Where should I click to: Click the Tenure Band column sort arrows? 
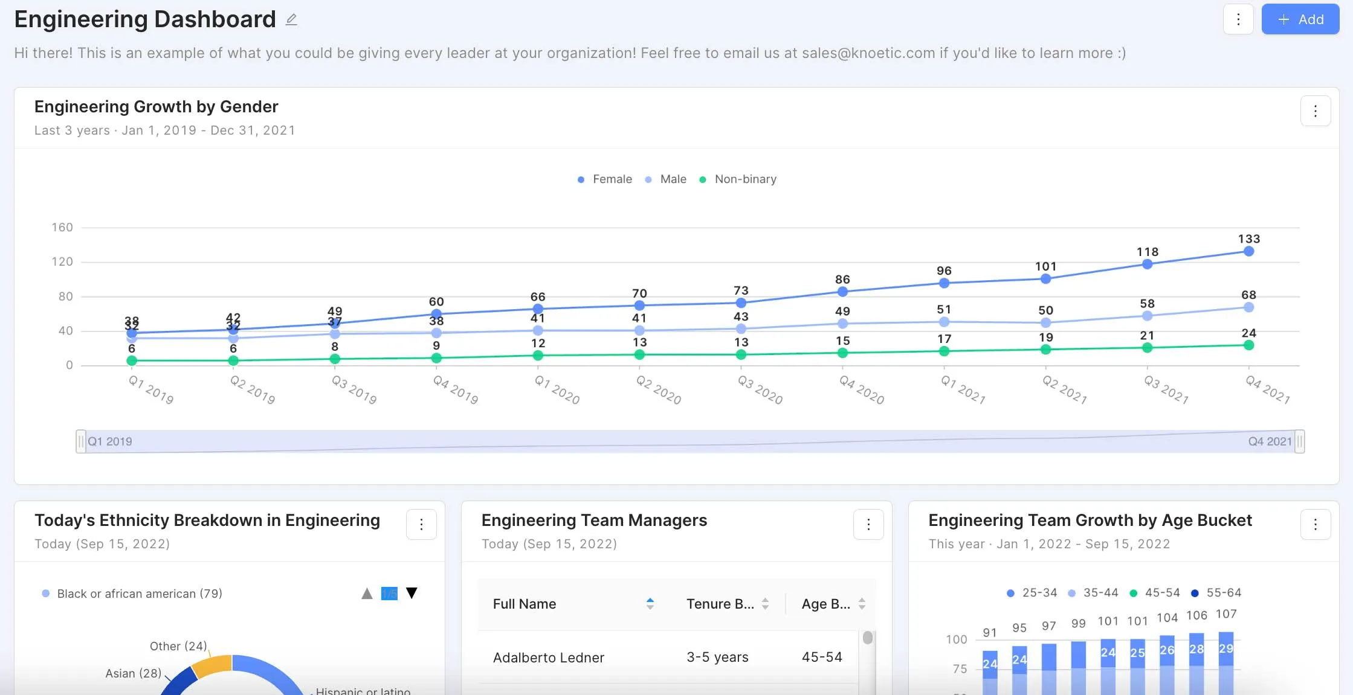click(x=764, y=603)
